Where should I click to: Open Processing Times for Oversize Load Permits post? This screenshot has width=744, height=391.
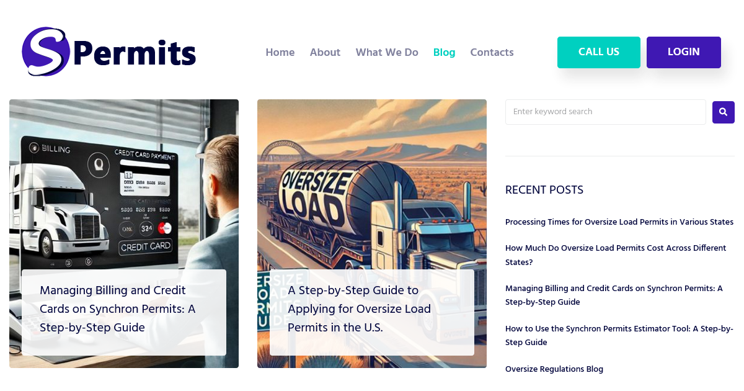click(619, 222)
